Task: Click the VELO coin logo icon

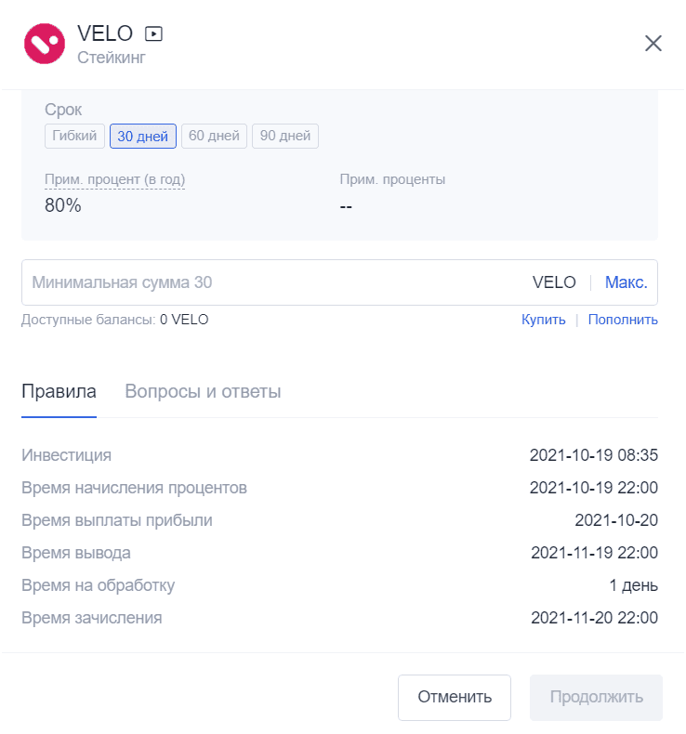Action: [x=45, y=44]
